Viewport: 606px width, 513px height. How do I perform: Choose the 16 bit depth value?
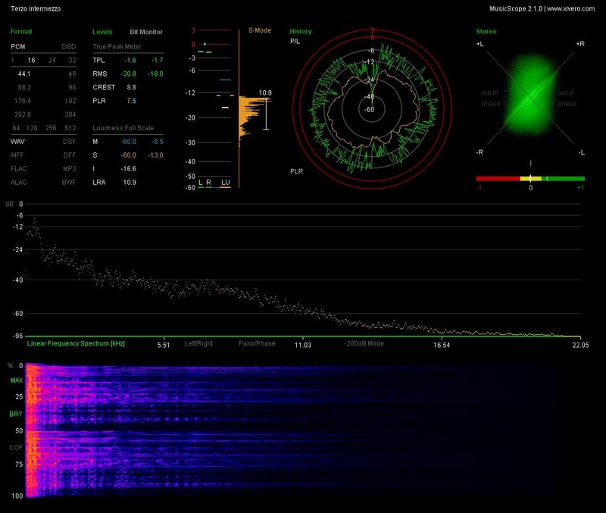(31, 61)
